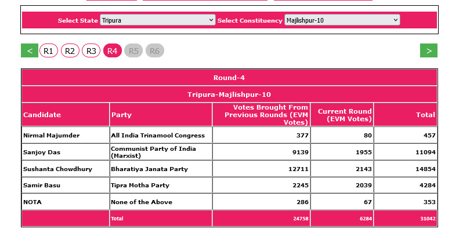This screenshot has width=452, height=236.
Task: Select the active R4 round pill
Action: [113, 51]
